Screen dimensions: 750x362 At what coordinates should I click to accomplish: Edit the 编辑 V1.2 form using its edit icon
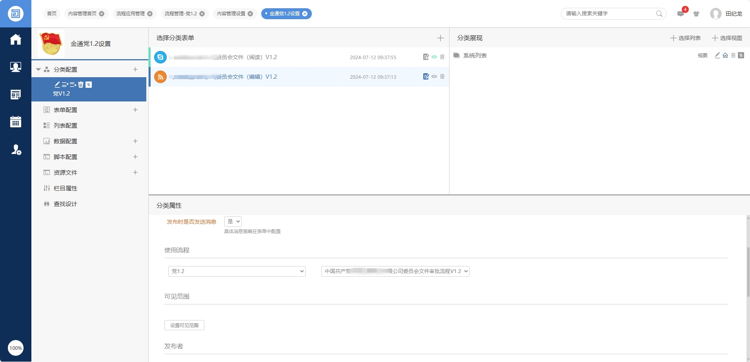pos(426,77)
